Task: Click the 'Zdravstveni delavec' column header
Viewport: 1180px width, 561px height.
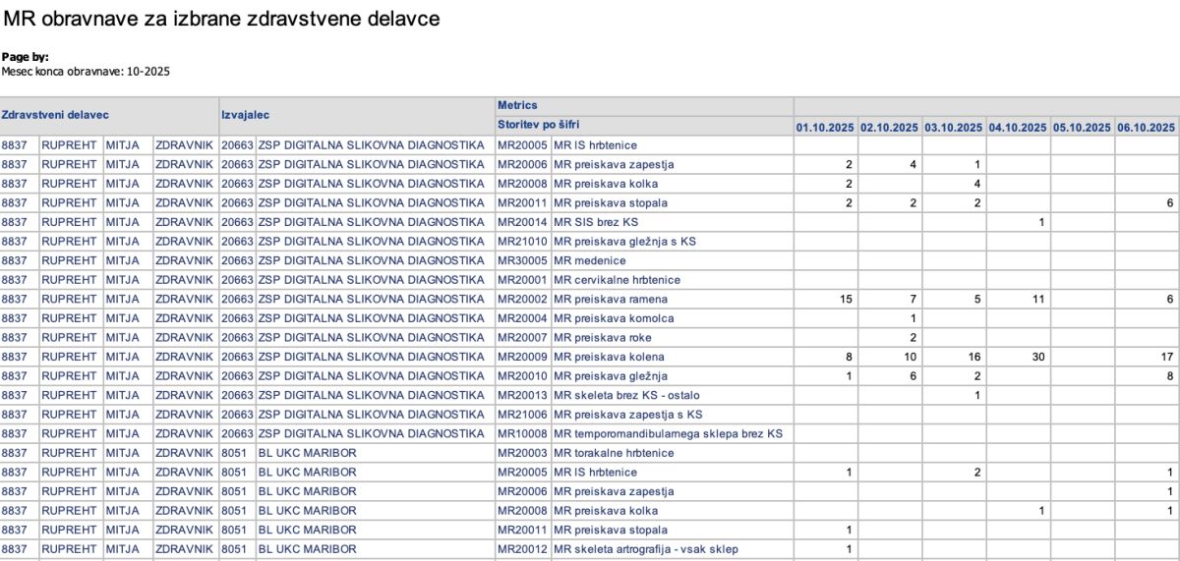Action: pyautogui.click(x=55, y=115)
